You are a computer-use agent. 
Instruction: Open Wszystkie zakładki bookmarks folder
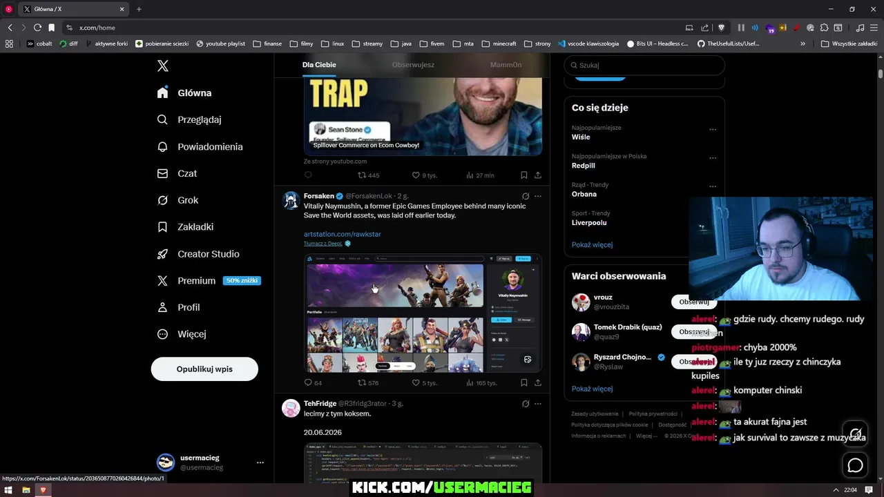(849, 43)
